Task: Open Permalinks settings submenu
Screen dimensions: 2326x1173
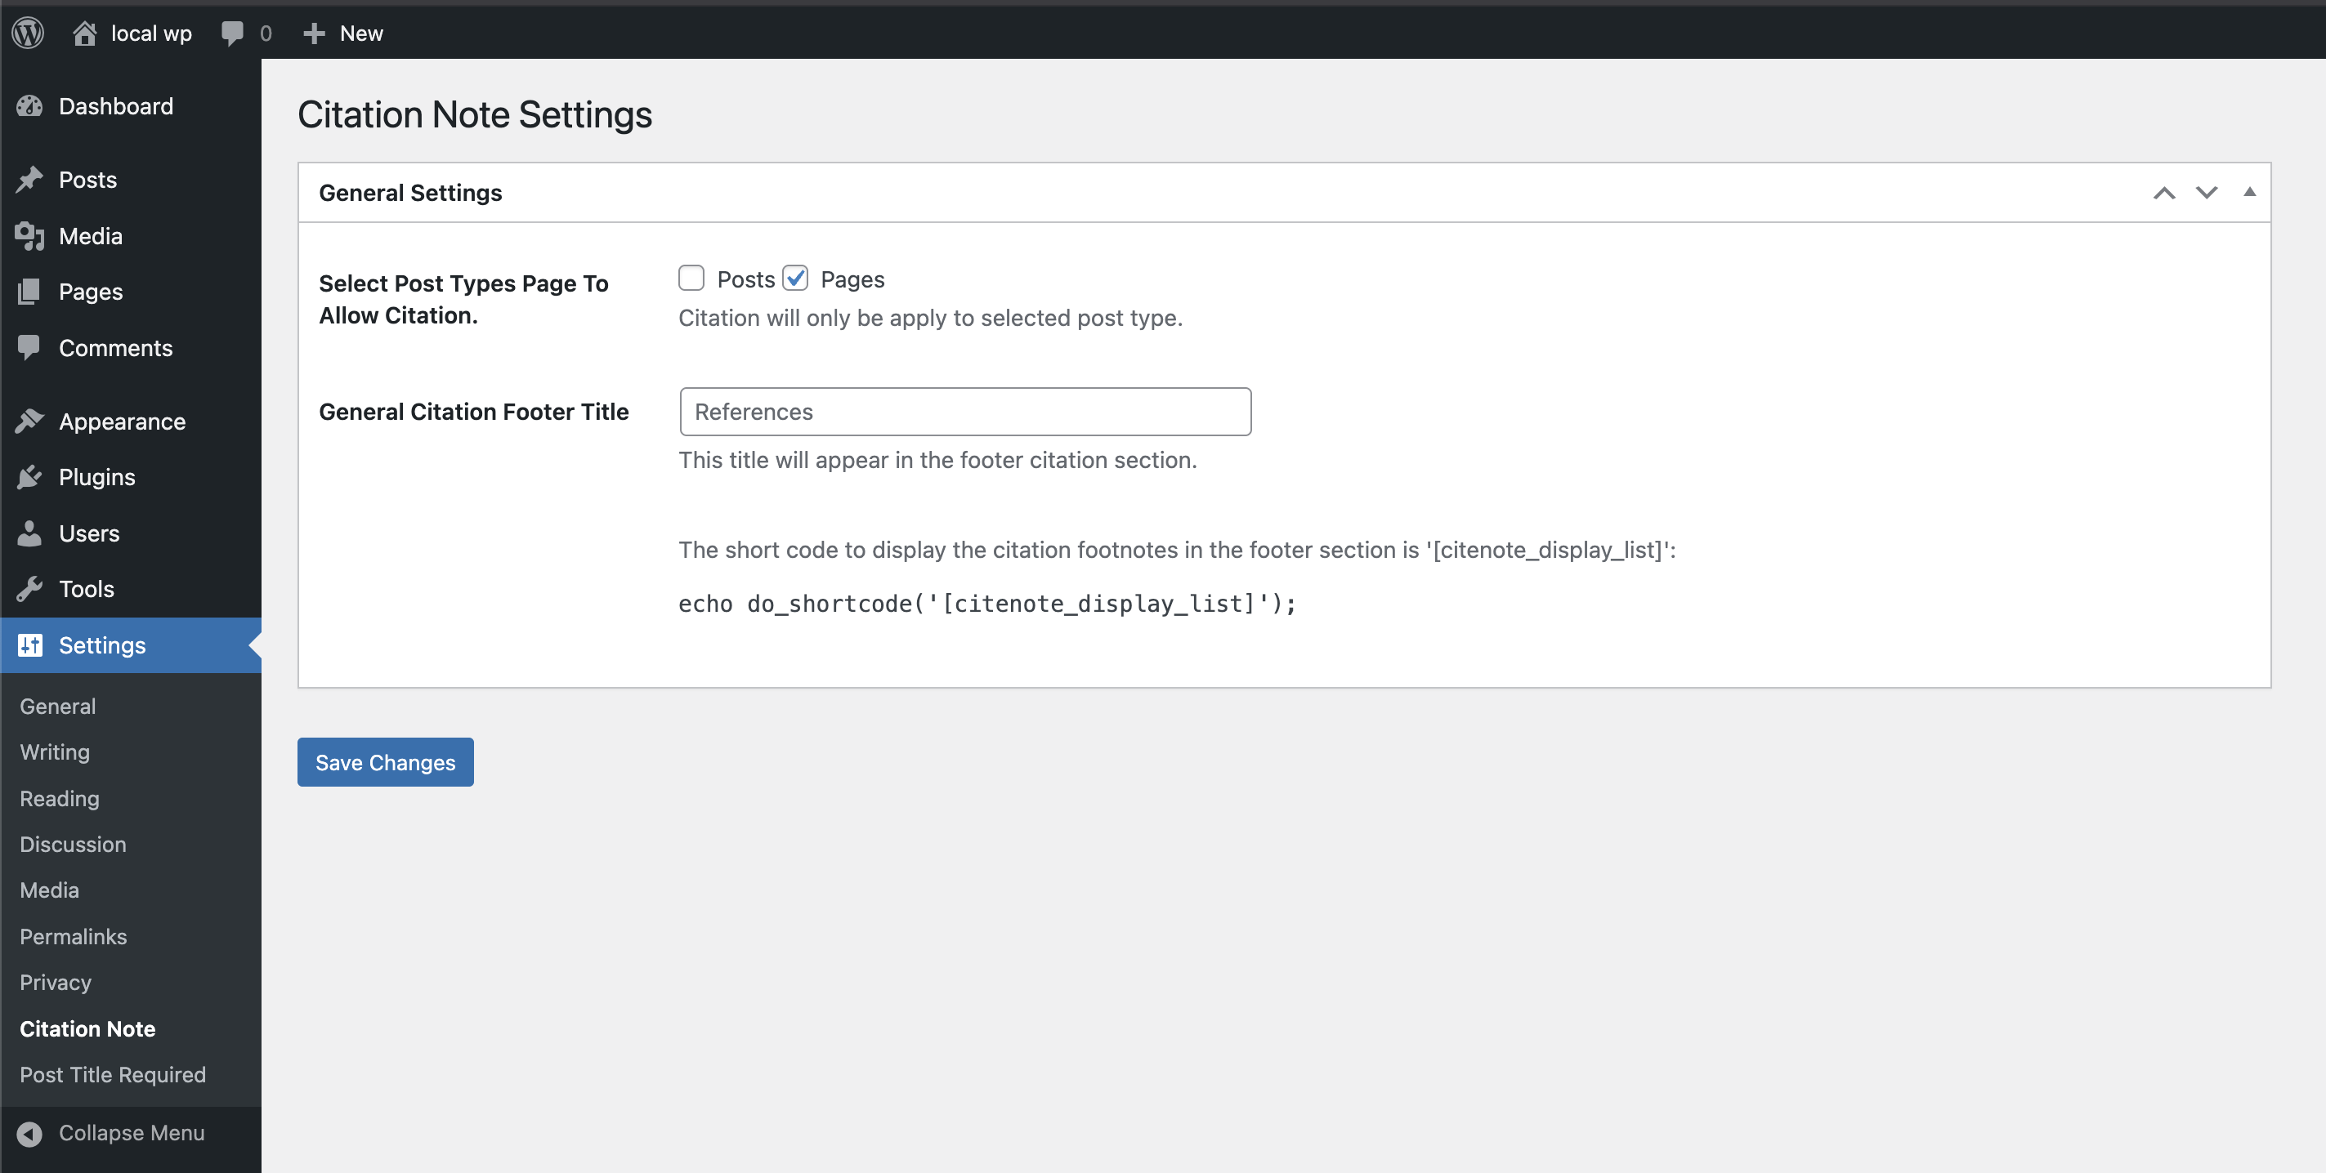Action: 73,937
